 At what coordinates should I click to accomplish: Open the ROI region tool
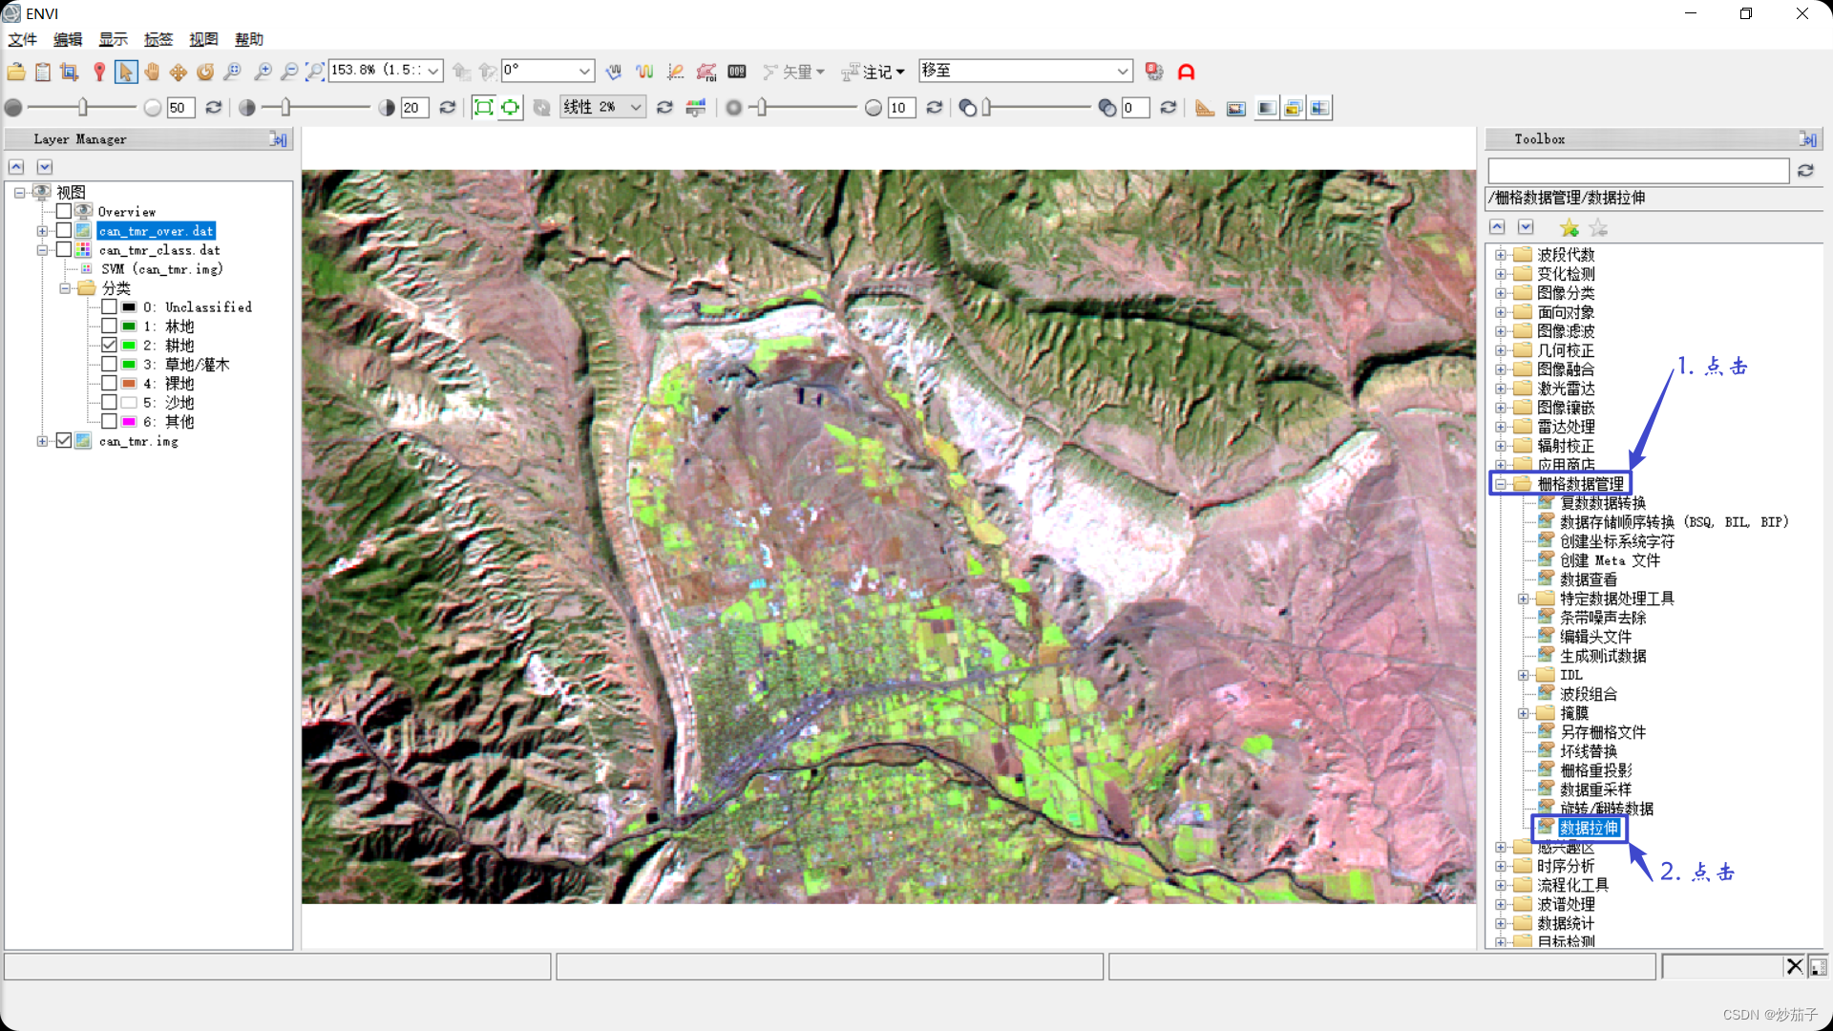click(706, 72)
